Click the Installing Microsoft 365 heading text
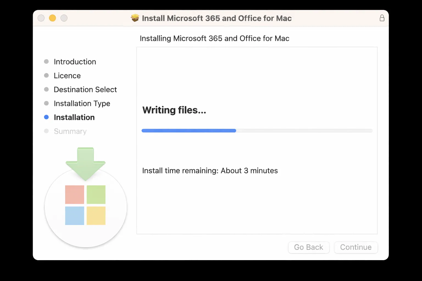The height and width of the screenshot is (281, 422). [x=215, y=38]
